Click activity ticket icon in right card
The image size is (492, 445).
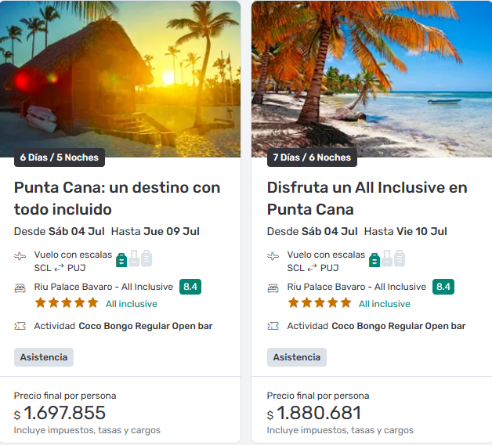pos(273,326)
